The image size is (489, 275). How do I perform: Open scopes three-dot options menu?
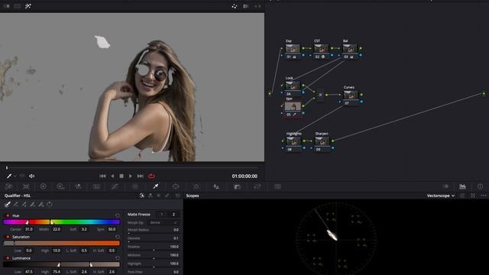click(x=484, y=196)
